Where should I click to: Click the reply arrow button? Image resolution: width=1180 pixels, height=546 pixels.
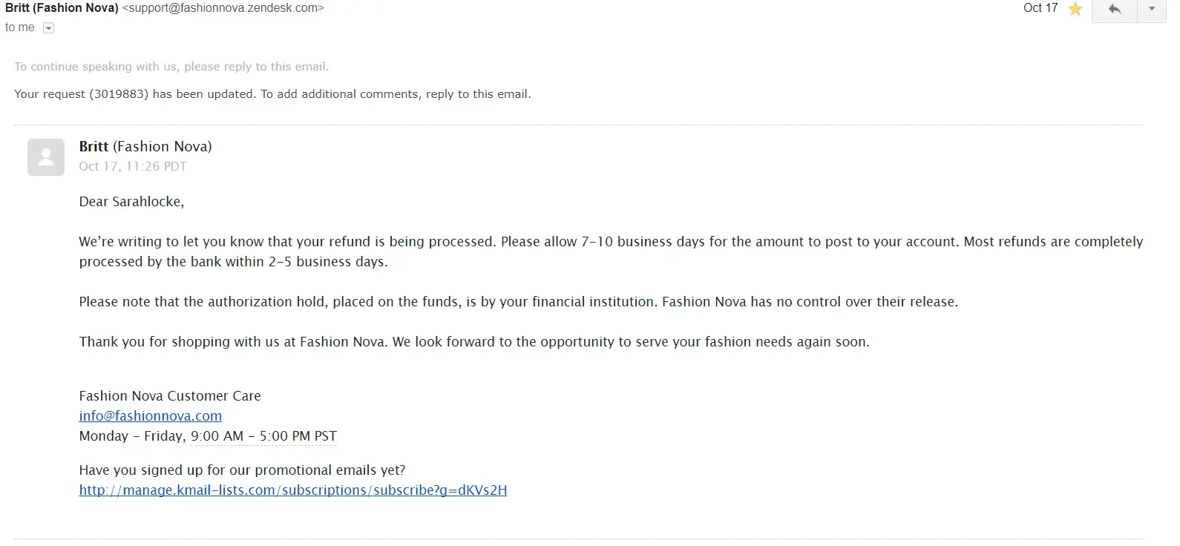point(1114,10)
